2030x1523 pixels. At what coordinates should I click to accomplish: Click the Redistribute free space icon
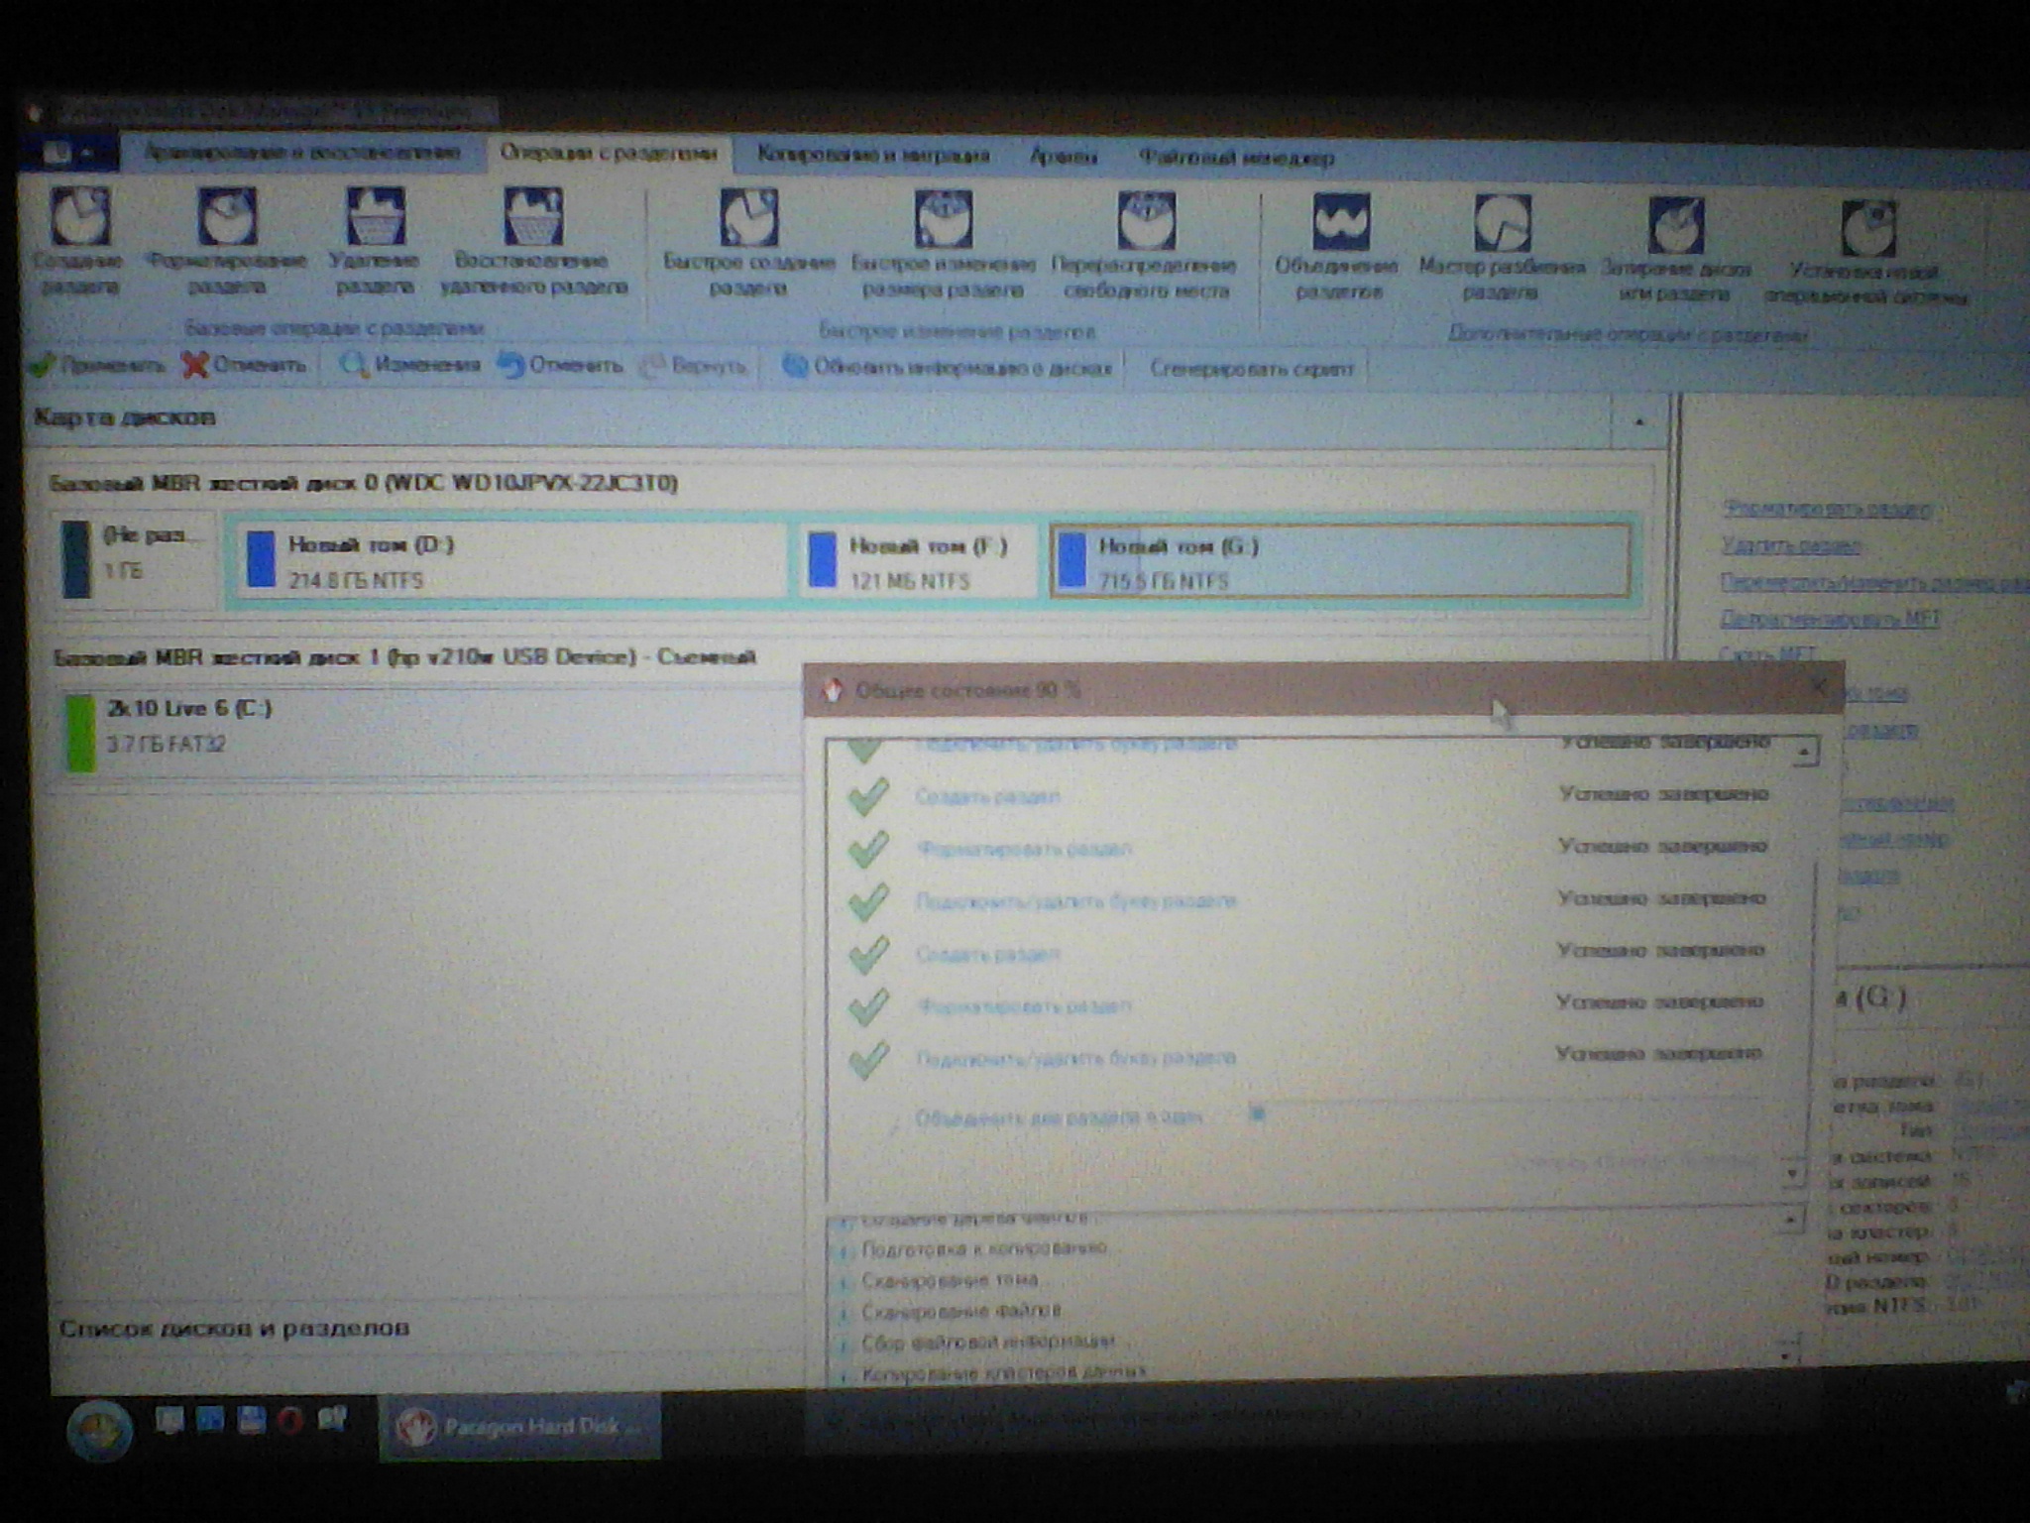pyautogui.click(x=1146, y=220)
